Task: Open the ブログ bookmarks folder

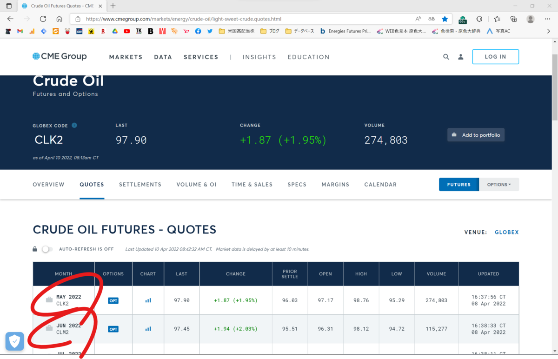Action: (270, 31)
